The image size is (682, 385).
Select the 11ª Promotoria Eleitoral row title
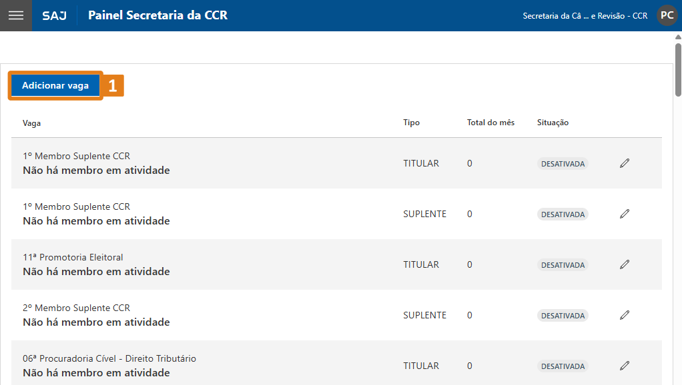pyautogui.click(x=73, y=257)
